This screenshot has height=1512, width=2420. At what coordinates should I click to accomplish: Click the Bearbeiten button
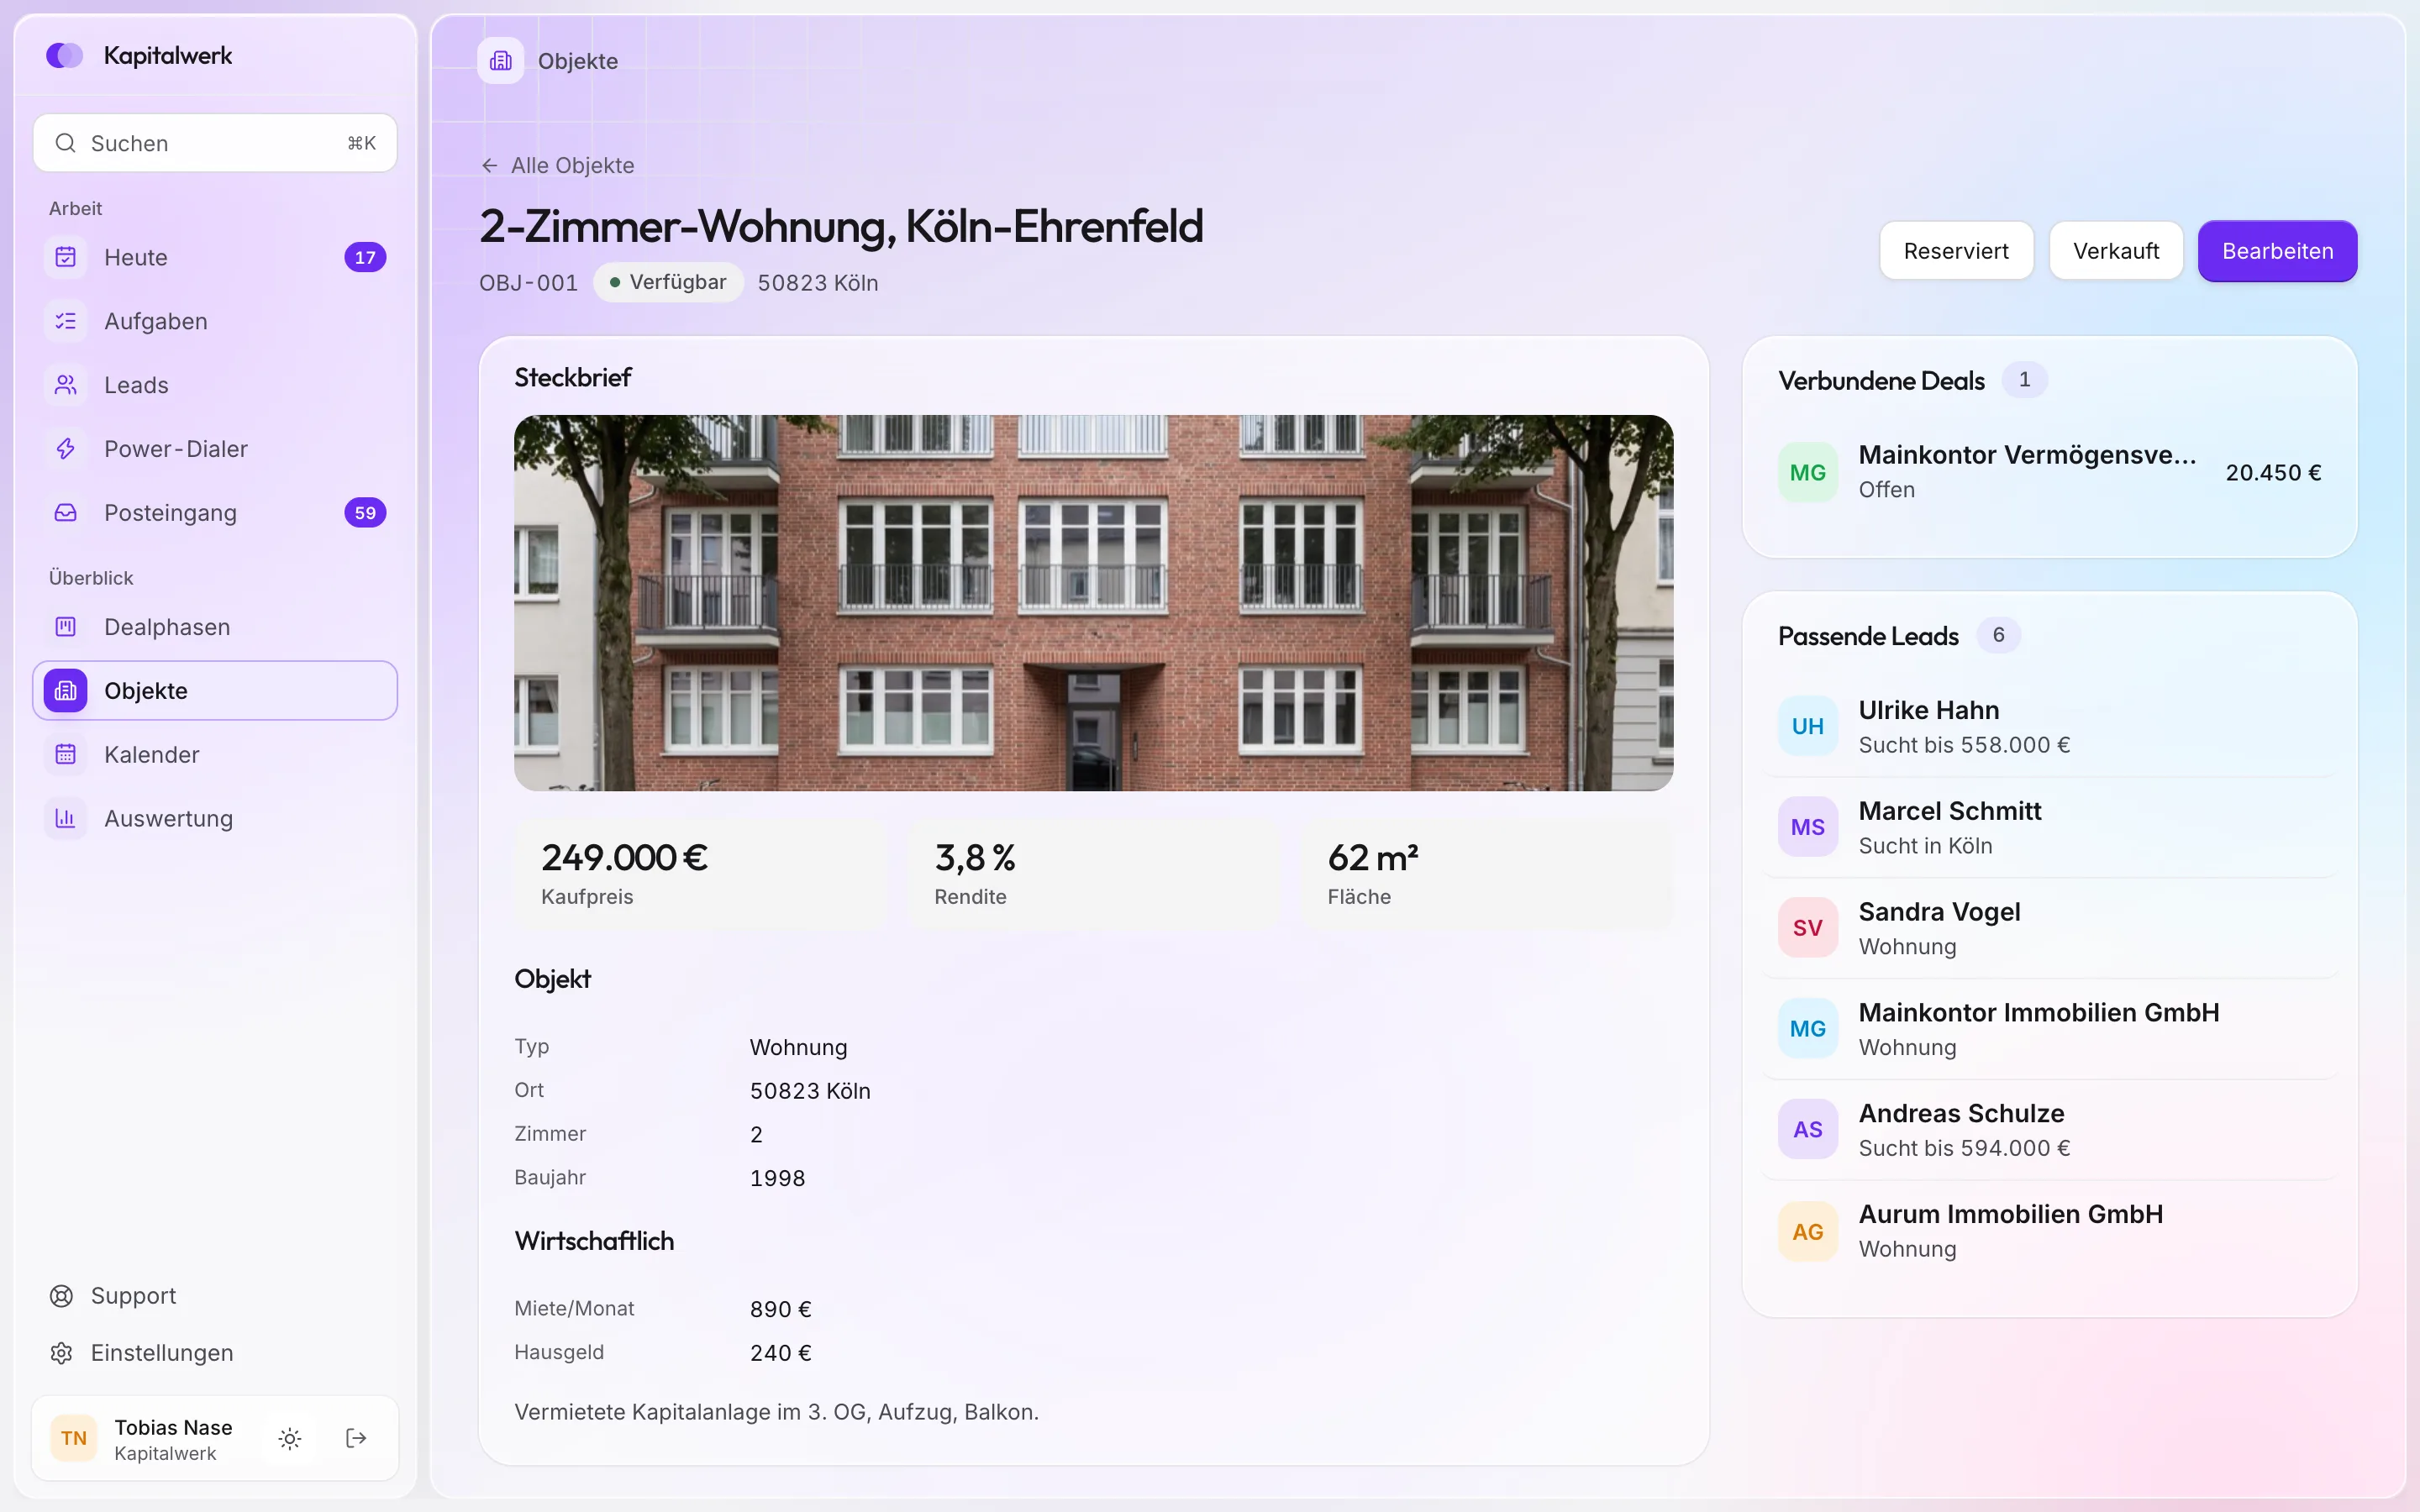pyautogui.click(x=2277, y=251)
